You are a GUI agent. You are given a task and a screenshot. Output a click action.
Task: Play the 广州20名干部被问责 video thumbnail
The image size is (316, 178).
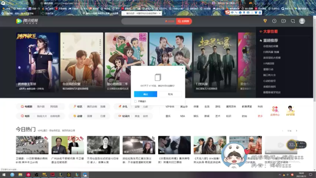(68, 145)
